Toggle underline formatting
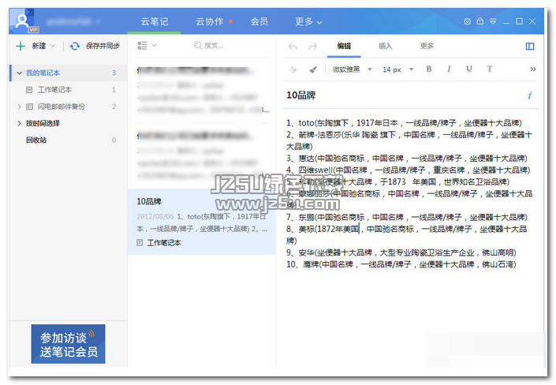 (469, 69)
